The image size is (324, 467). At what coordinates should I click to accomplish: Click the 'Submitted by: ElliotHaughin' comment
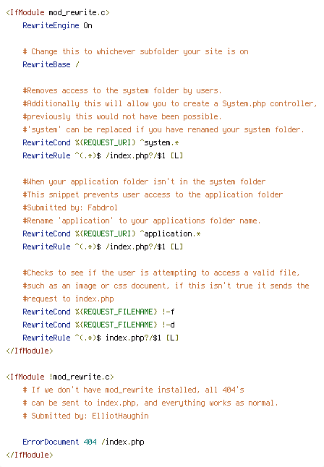click(85, 416)
